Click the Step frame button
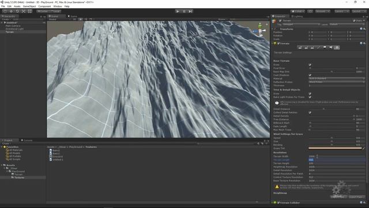The height and width of the screenshot is (208, 369). click(190, 12)
